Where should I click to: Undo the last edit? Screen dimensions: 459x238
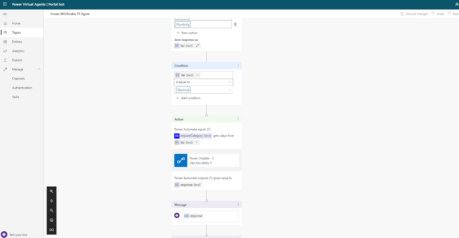coord(438,14)
